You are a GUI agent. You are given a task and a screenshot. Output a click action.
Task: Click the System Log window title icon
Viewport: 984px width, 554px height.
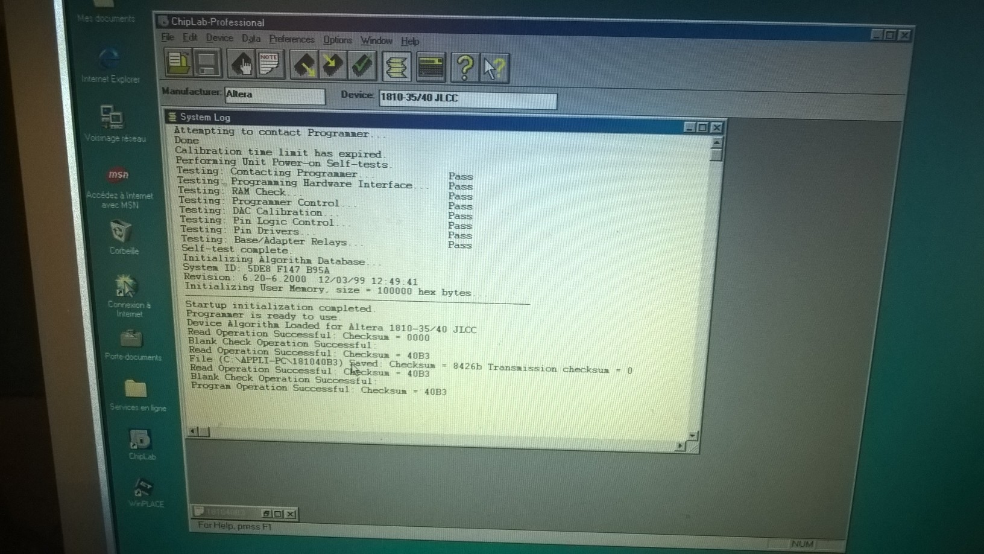(x=172, y=116)
